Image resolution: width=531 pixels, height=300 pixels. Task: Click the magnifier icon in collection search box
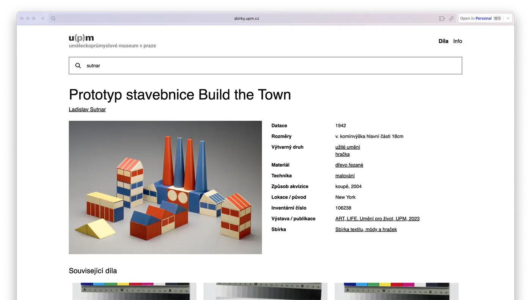pos(78,66)
